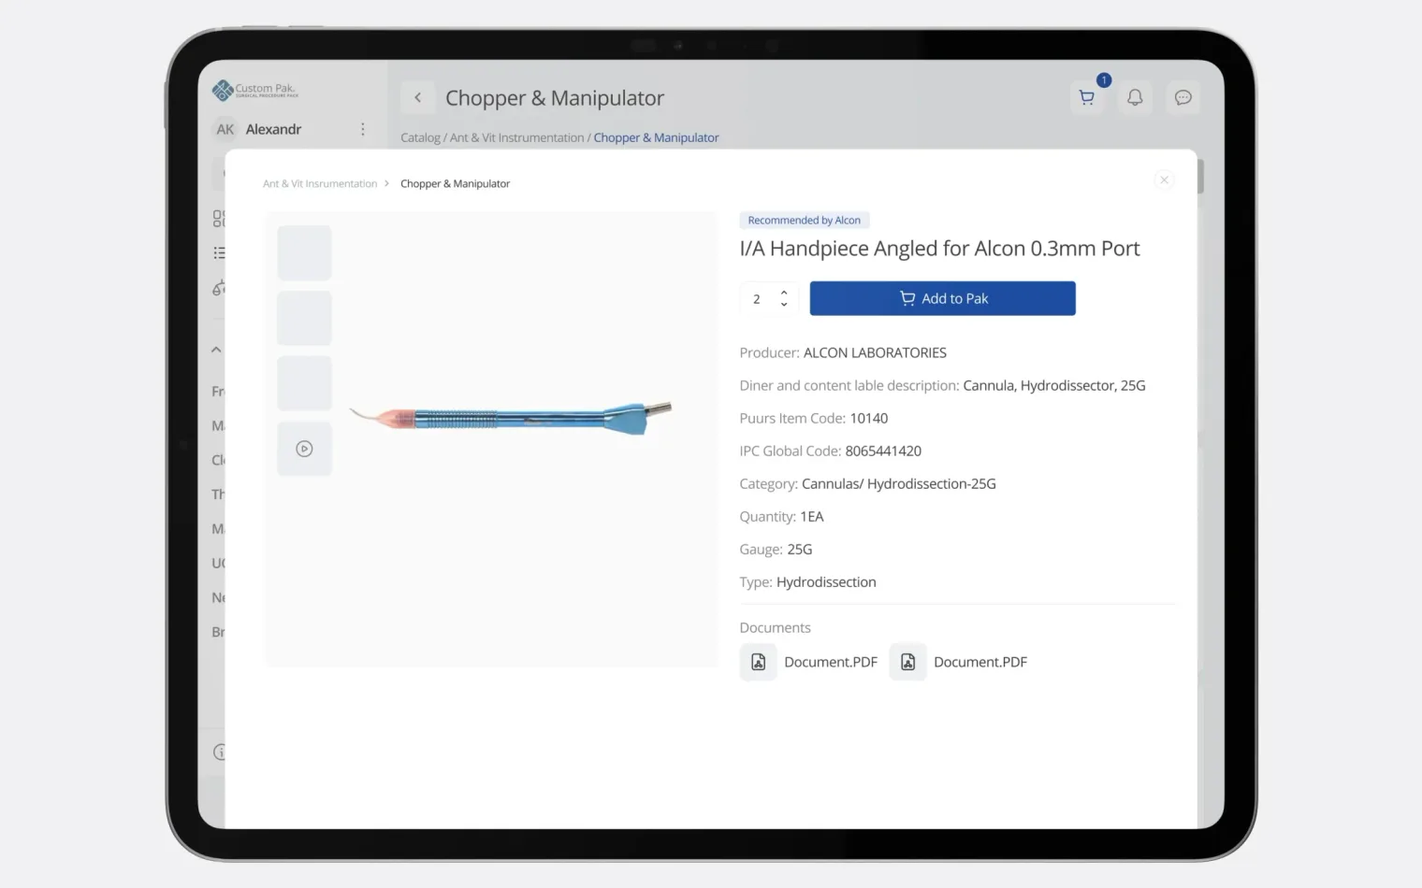The image size is (1422, 888).
Task: Open the Alexandr user options menu
Action: pyautogui.click(x=363, y=129)
